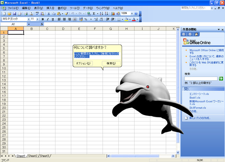This screenshot has width=225, height=162.
Task: Center align cell text
Action: click(x=64, y=19)
